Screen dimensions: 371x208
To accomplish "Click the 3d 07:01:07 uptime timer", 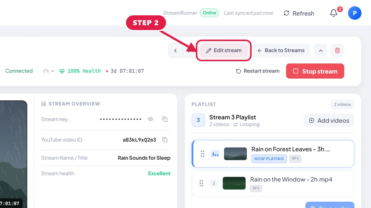I will pos(125,71).
